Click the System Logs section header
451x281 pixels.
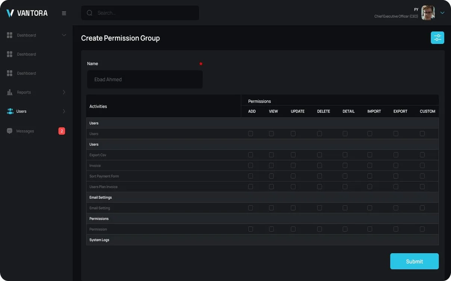click(x=99, y=240)
